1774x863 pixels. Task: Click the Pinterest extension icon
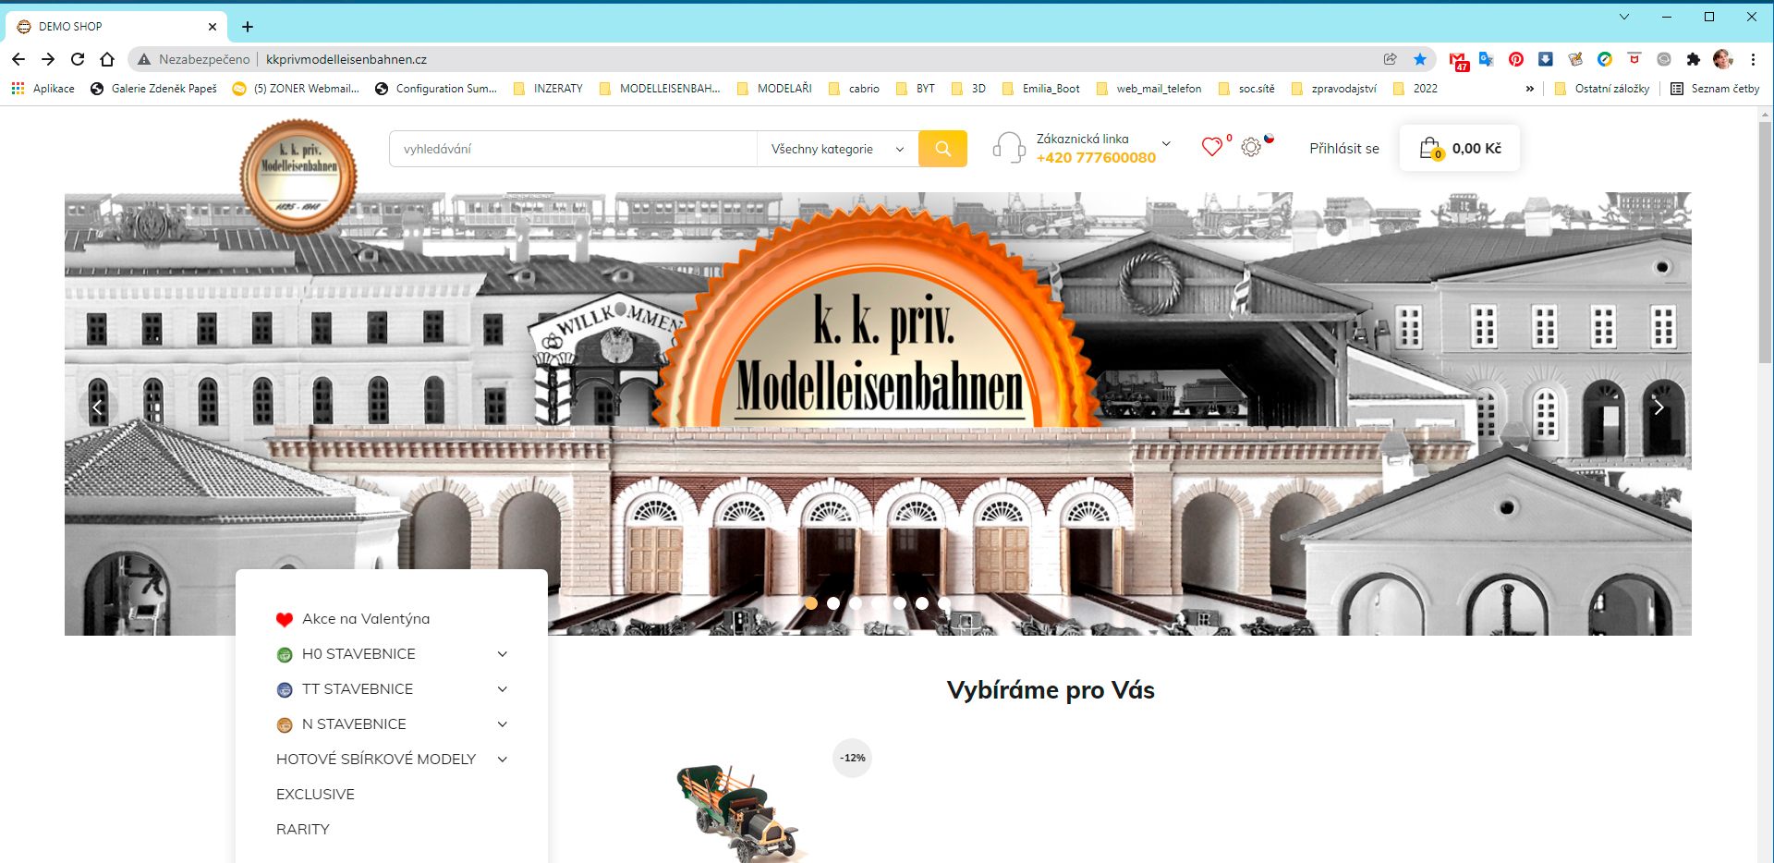(x=1516, y=59)
